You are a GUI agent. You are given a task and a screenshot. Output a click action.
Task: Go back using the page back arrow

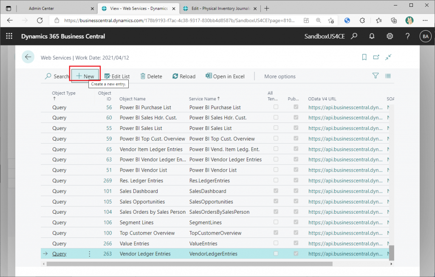point(28,57)
